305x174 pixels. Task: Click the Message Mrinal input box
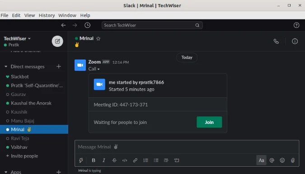187,147
